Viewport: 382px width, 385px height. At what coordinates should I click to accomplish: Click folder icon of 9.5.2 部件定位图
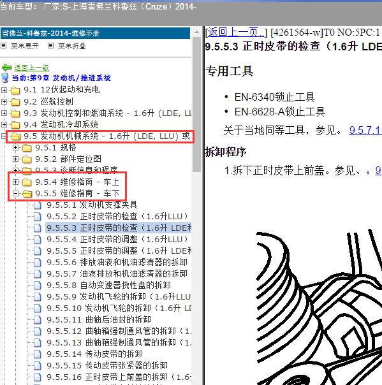click(x=27, y=159)
